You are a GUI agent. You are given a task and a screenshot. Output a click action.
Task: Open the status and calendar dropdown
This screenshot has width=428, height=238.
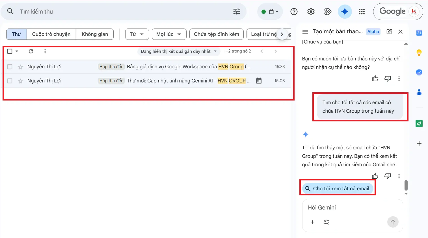(270, 12)
